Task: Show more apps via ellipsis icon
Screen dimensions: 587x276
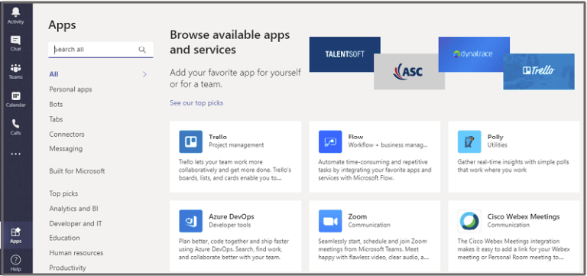Action: point(16,154)
